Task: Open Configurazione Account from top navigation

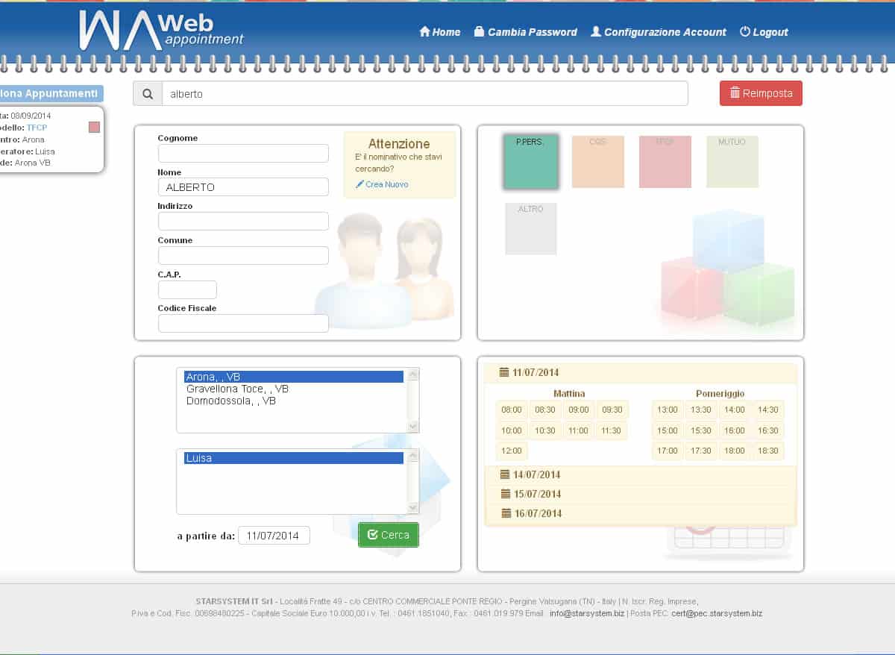Action: tap(658, 32)
